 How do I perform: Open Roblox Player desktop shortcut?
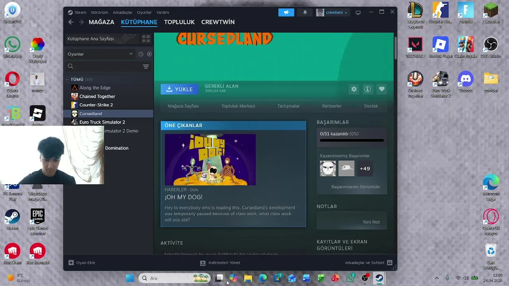(x=441, y=48)
